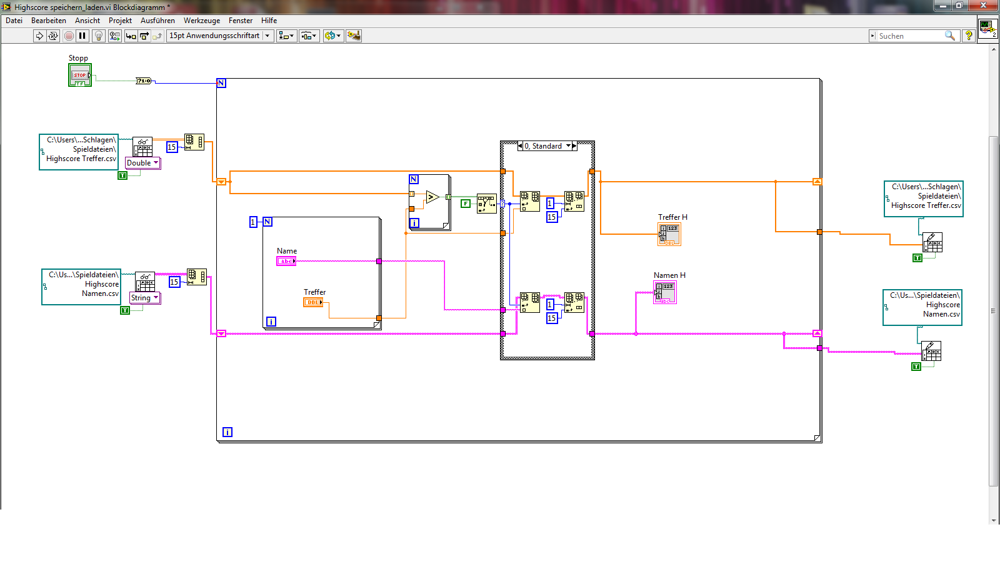Click the vertical scrollbar thumb
This screenshot has width=1000, height=562.
994,310
